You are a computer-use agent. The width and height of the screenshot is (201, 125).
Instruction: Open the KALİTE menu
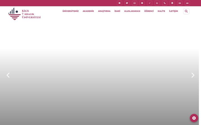(x=161, y=11)
